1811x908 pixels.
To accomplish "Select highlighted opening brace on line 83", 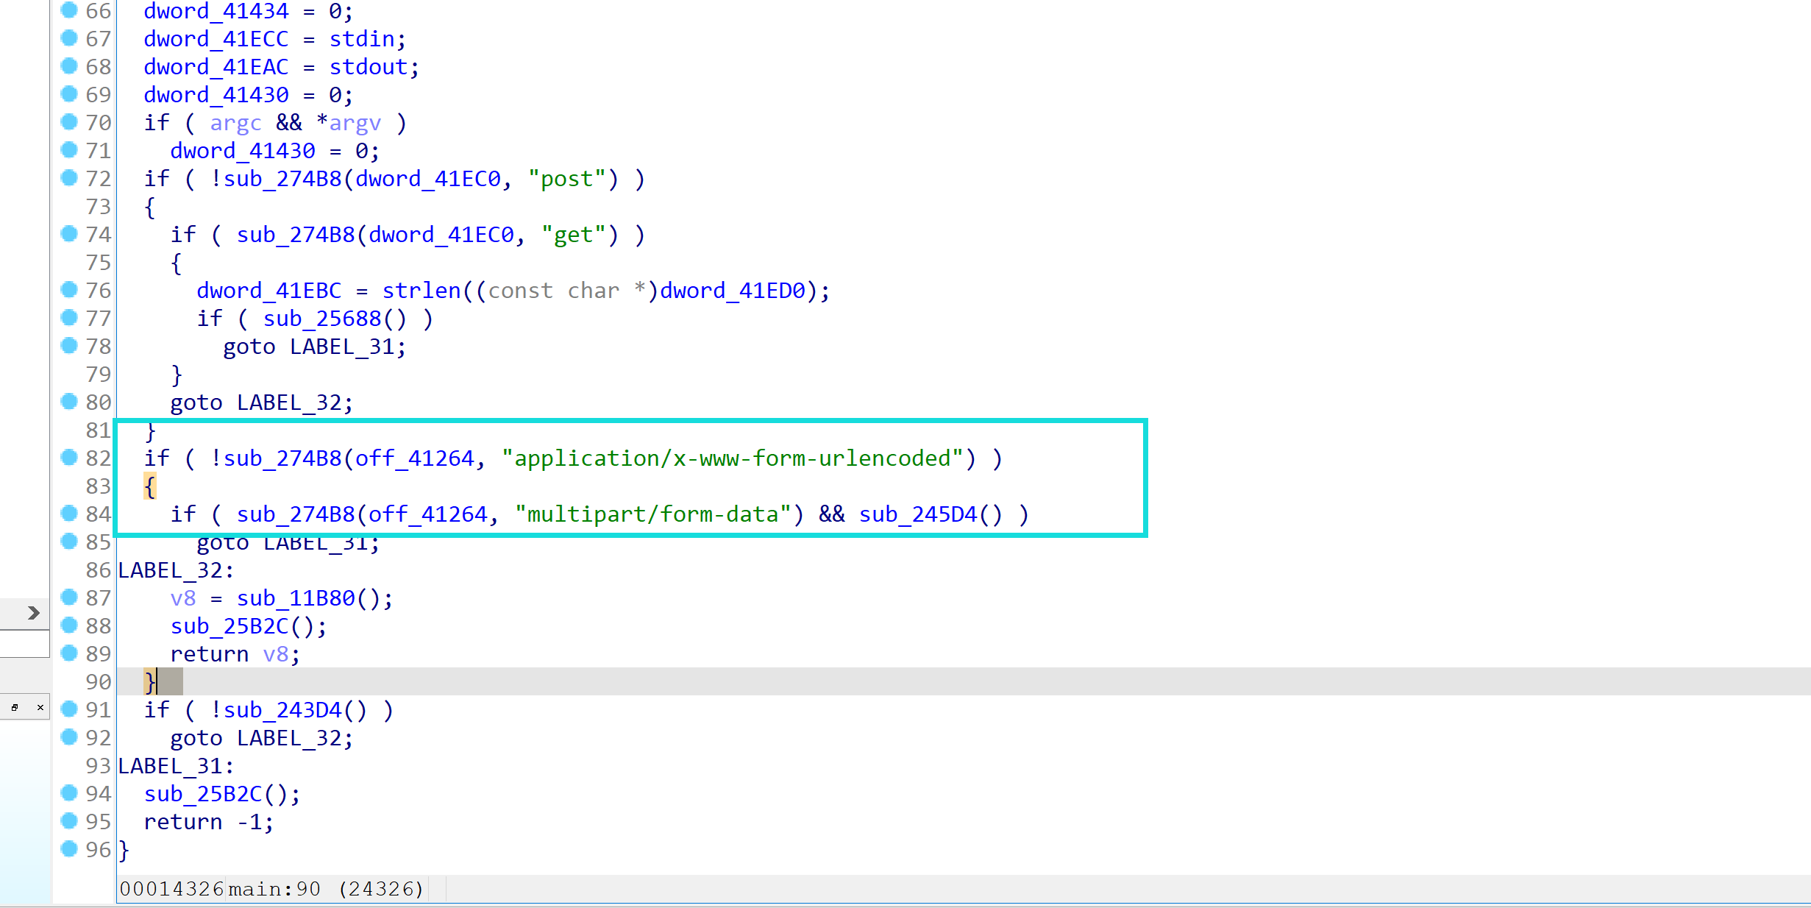I will pyautogui.click(x=150, y=486).
